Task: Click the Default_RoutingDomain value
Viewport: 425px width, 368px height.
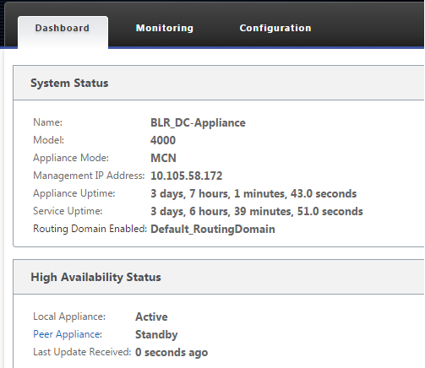Action: click(213, 229)
